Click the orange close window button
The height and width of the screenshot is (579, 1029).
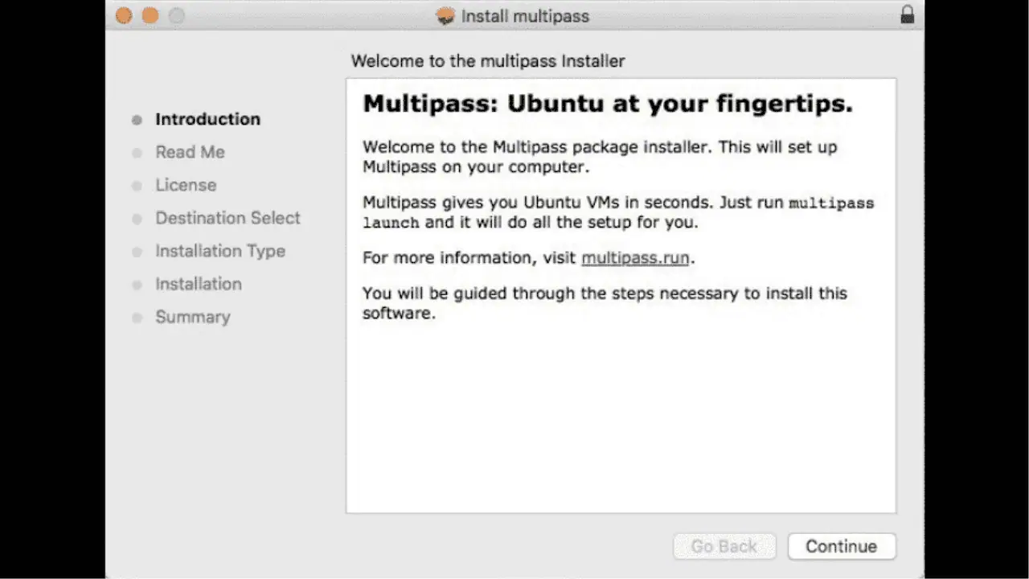pyautogui.click(x=124, y=15)
